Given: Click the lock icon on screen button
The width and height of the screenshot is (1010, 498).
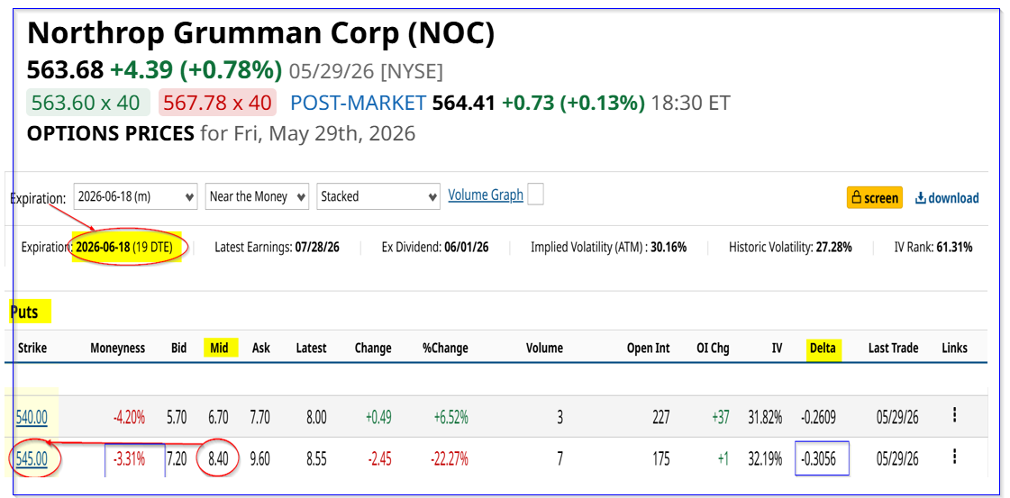Looking at the screenshot, I should point(857,197).
